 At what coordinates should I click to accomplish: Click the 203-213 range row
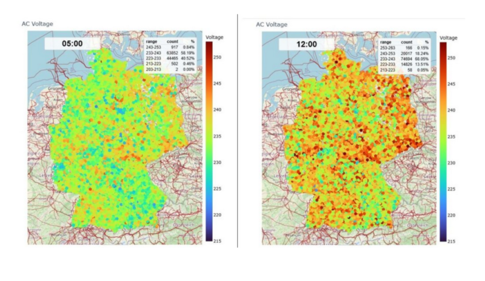tap(170, 69)
